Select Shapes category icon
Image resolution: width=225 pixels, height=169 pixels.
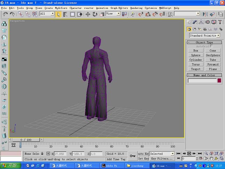(194, 29)
